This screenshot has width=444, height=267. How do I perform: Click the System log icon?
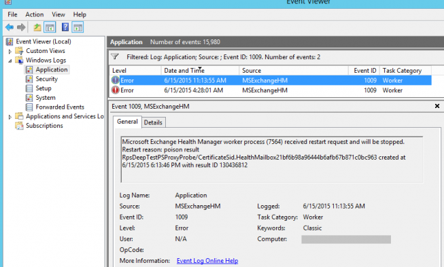(29, 98)
